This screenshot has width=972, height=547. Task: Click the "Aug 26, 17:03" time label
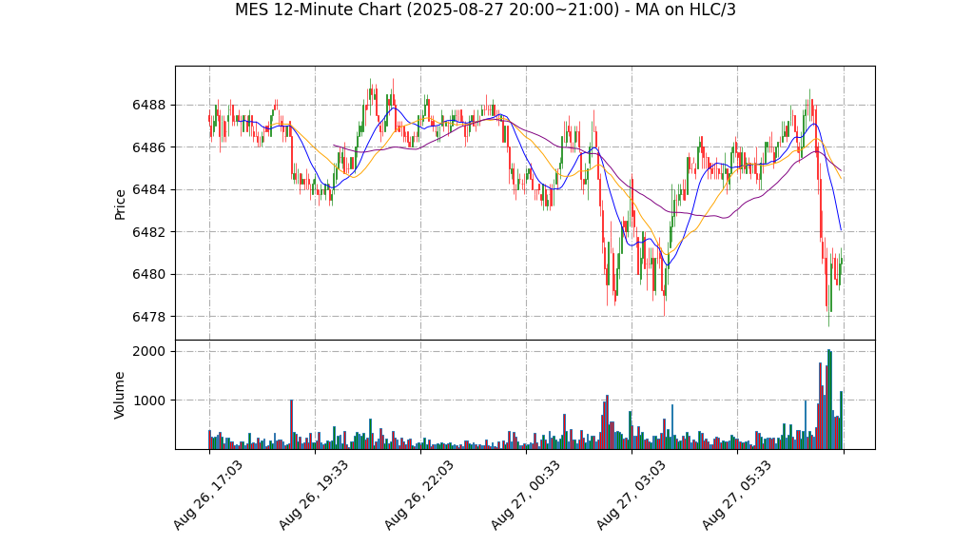click(207, 495)
